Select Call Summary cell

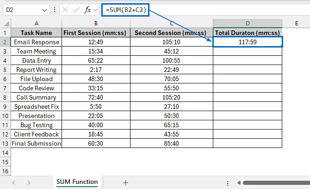point(37,97)
